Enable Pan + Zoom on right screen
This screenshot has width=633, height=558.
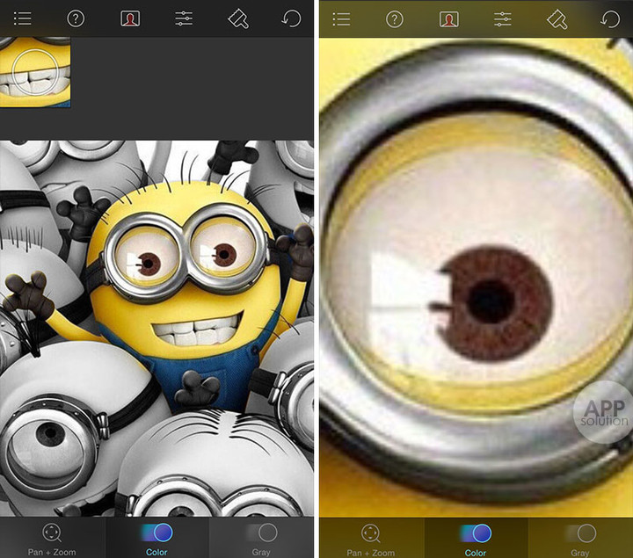(x=370, y=538)
